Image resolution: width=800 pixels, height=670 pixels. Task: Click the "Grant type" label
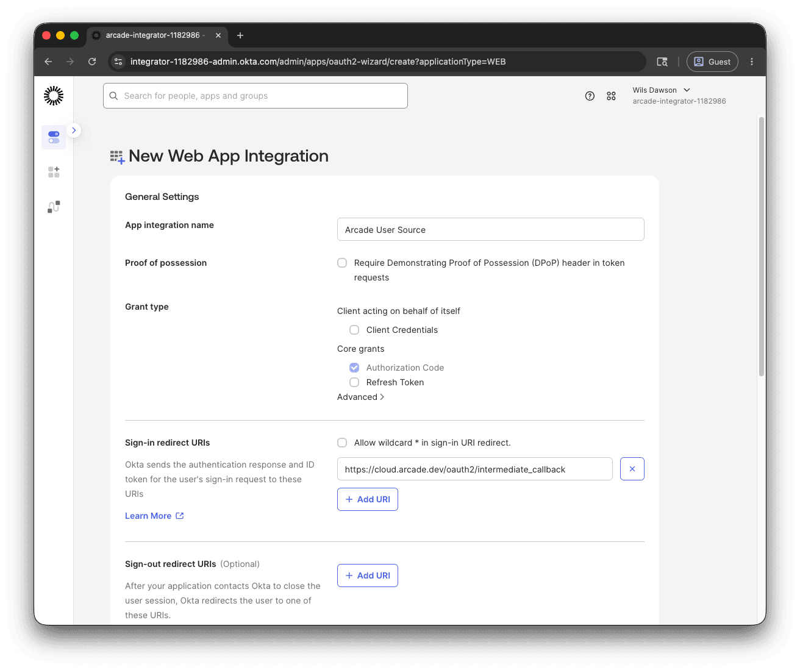click(x=147, y=307)
